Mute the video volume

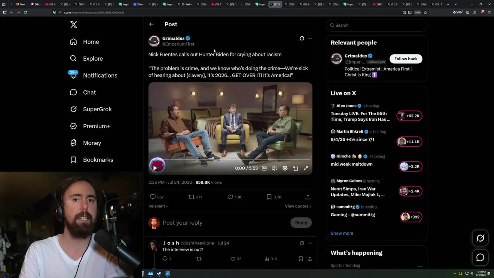(x=274, y=168)
